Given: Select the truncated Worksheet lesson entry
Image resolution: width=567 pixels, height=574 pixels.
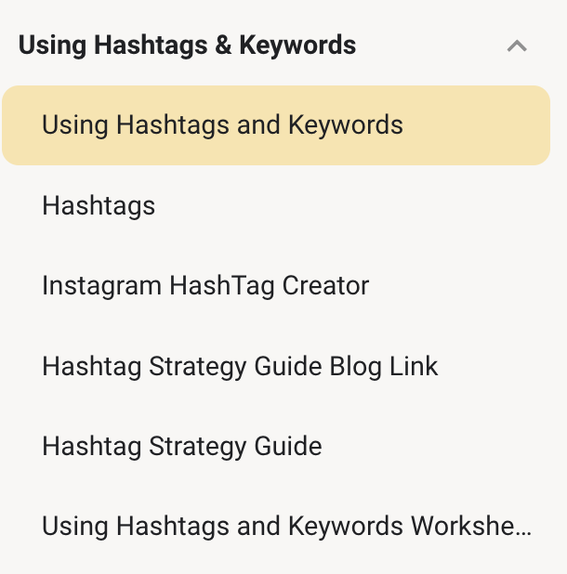Looking at the screenshot, I should coord(286,527).
